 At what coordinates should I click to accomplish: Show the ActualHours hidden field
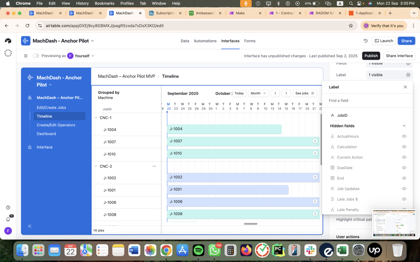[x=404, y=136]
